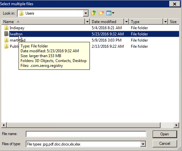Click the Cancel button
182x151 pixels.
pyautogui.click(x=165, y=144)
